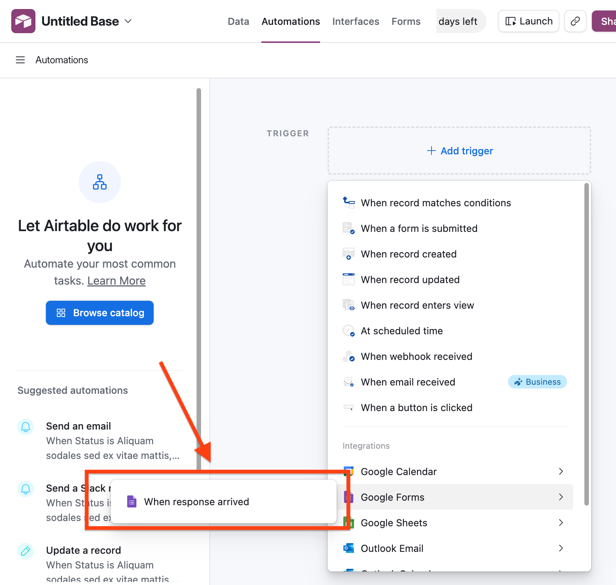Open the hamburger menu next to Automations
Image resolution: width=616 pixels, height=585 pixels.
pos(20,60)
